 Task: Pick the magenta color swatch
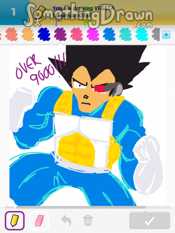point(93,34)
